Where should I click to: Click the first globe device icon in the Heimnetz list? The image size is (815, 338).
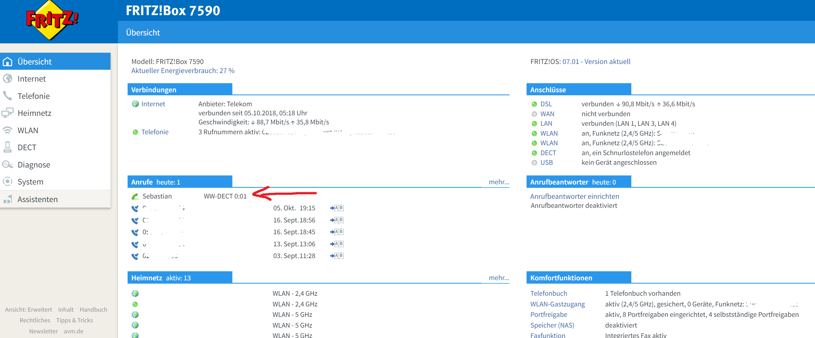pyautogui.click(x=135, y=294)
